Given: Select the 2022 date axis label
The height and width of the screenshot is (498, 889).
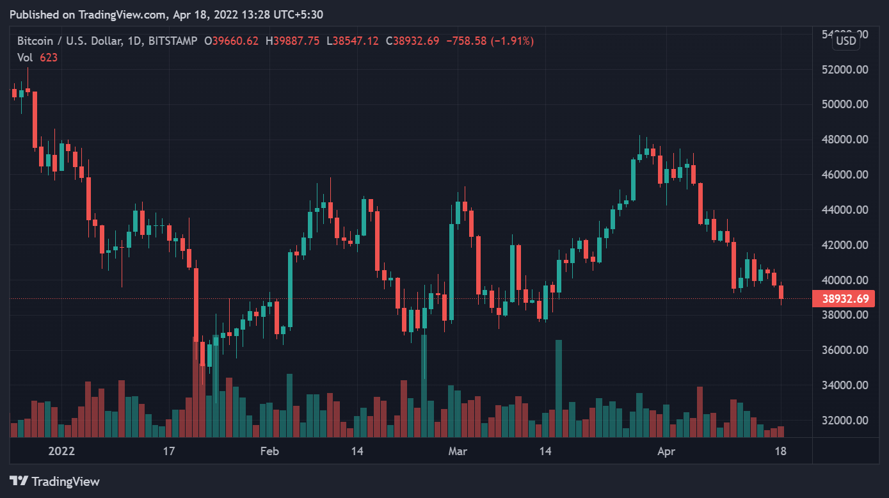Looking at the screenshot, I should coord(61,451).
